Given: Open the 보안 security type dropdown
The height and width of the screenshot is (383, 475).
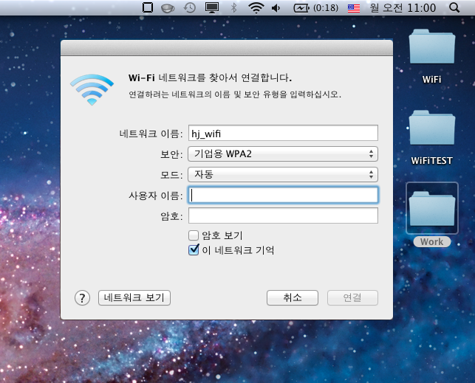Looking at the screenshot, I should 283,154.
